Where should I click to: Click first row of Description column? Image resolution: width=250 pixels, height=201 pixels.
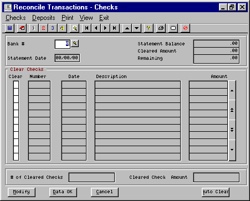(x=137, y=85)
